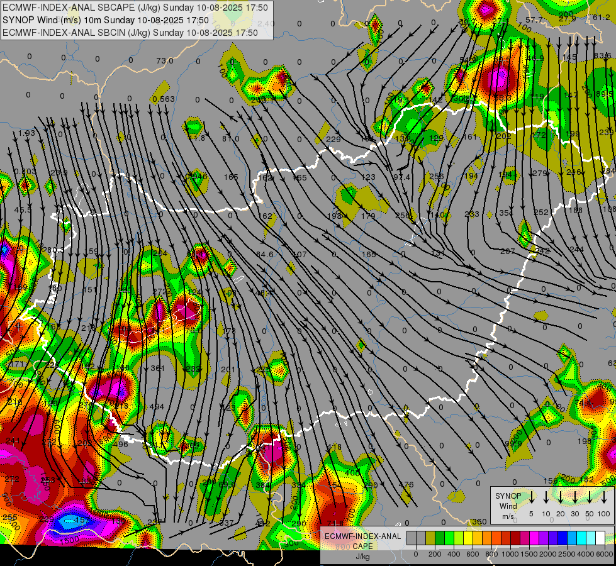Select the white 4000-6000 CAPE swatch
Screen dimensions: 616x566
coord(600,538)
